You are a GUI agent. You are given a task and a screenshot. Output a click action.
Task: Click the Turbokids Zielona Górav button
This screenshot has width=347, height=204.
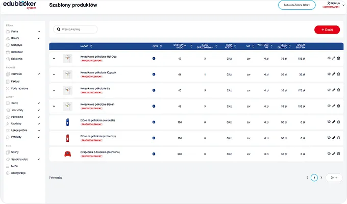[x=297, y=5]
